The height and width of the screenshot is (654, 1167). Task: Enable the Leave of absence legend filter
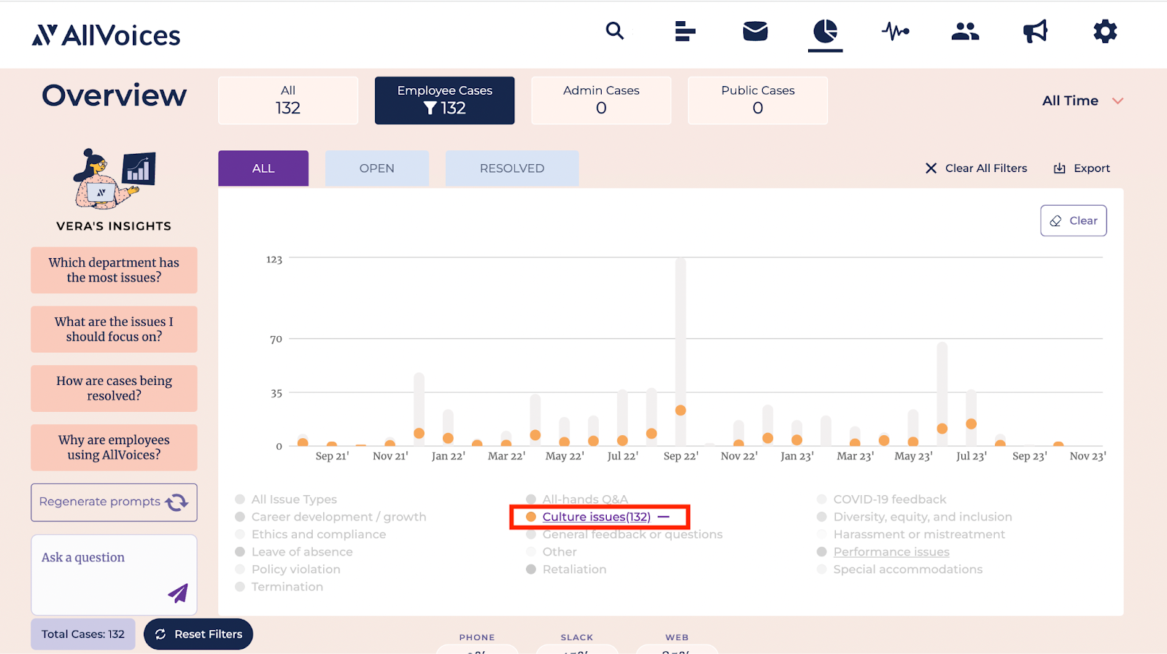(301, 552)
